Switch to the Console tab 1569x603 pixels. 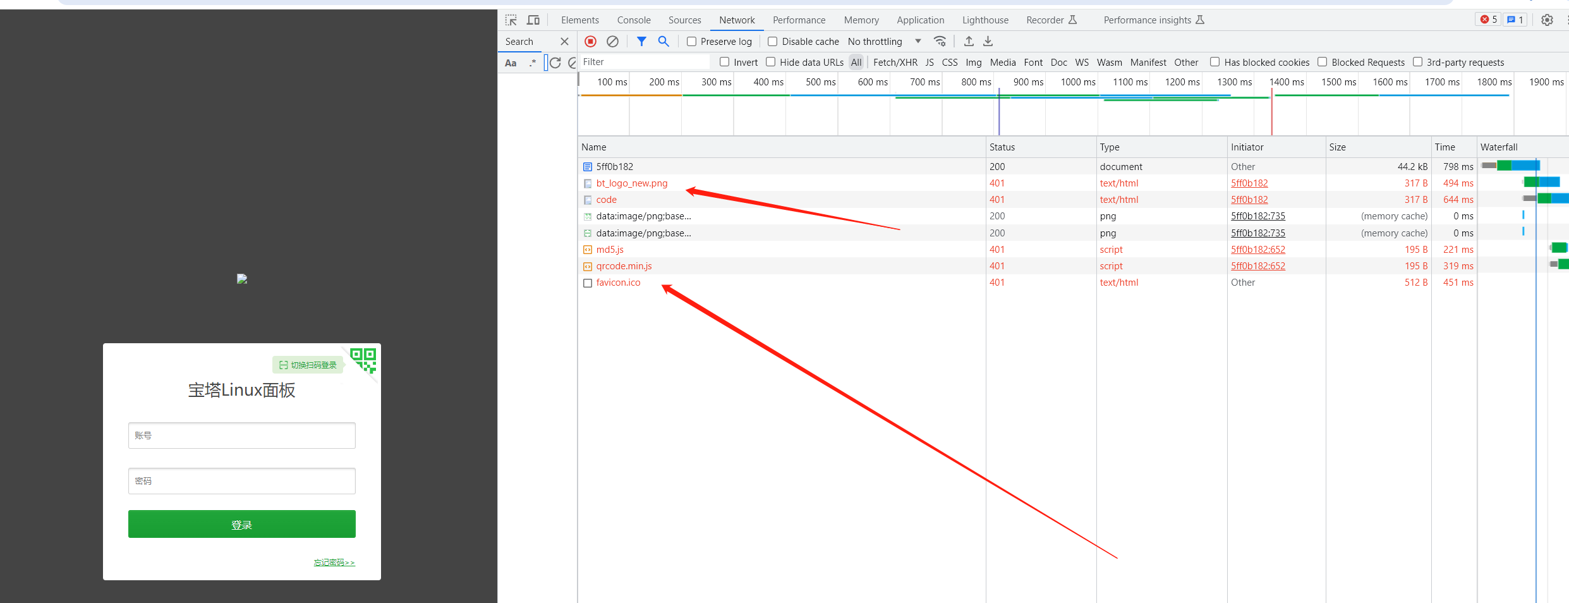coord(634,20)
